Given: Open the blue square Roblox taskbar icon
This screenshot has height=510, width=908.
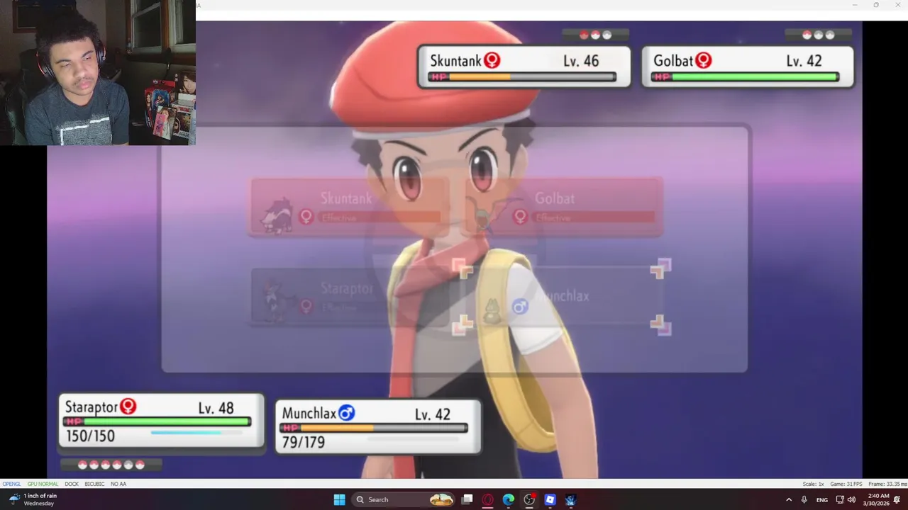Looking at the screenshot, I should (550, 499).
